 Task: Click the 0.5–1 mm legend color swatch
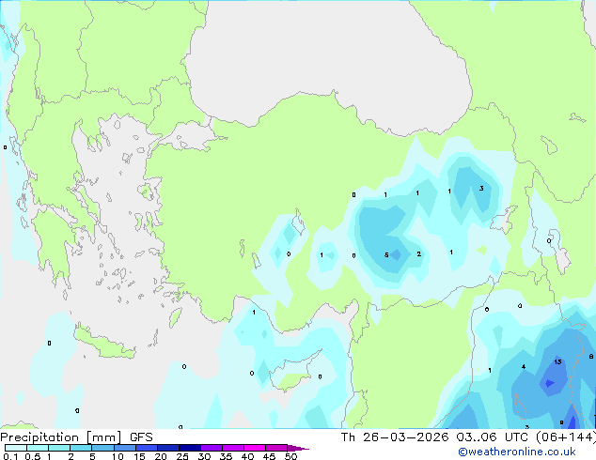38,448
